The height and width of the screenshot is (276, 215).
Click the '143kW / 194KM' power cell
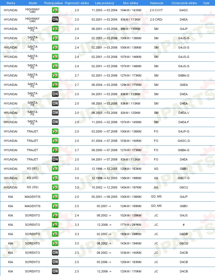click(x=131, y=243)
